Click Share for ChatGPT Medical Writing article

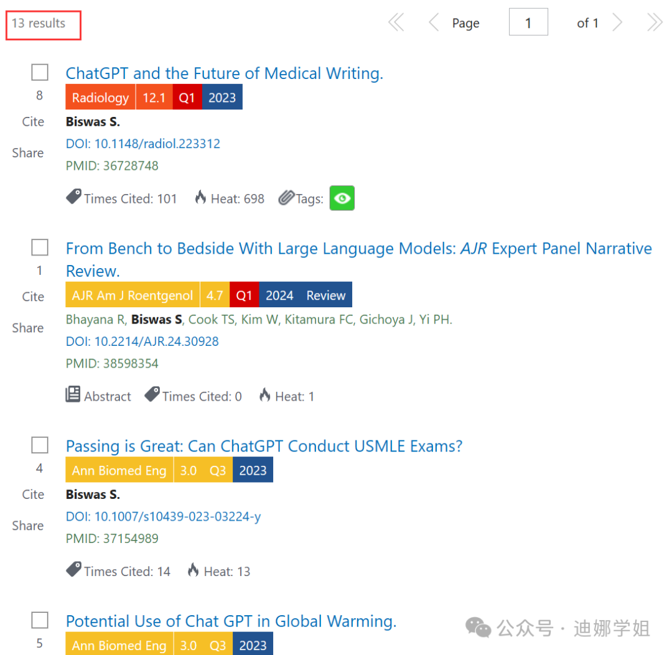coord(28,153)
